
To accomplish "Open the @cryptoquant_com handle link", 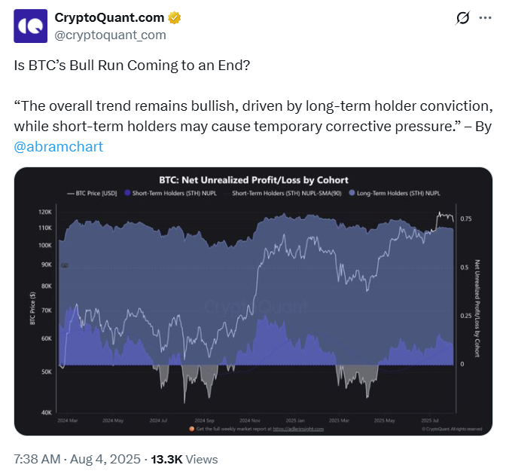I will 111,35.
